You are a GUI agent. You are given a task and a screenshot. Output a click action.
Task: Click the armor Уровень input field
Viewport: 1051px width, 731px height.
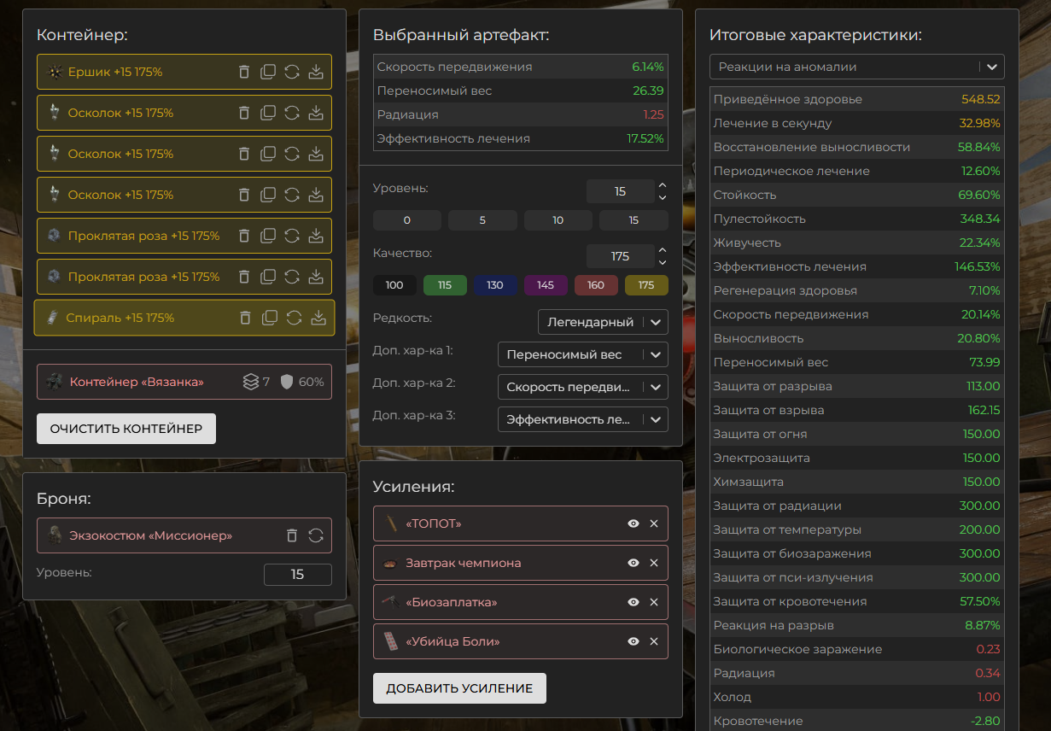[x=297, y=575]
